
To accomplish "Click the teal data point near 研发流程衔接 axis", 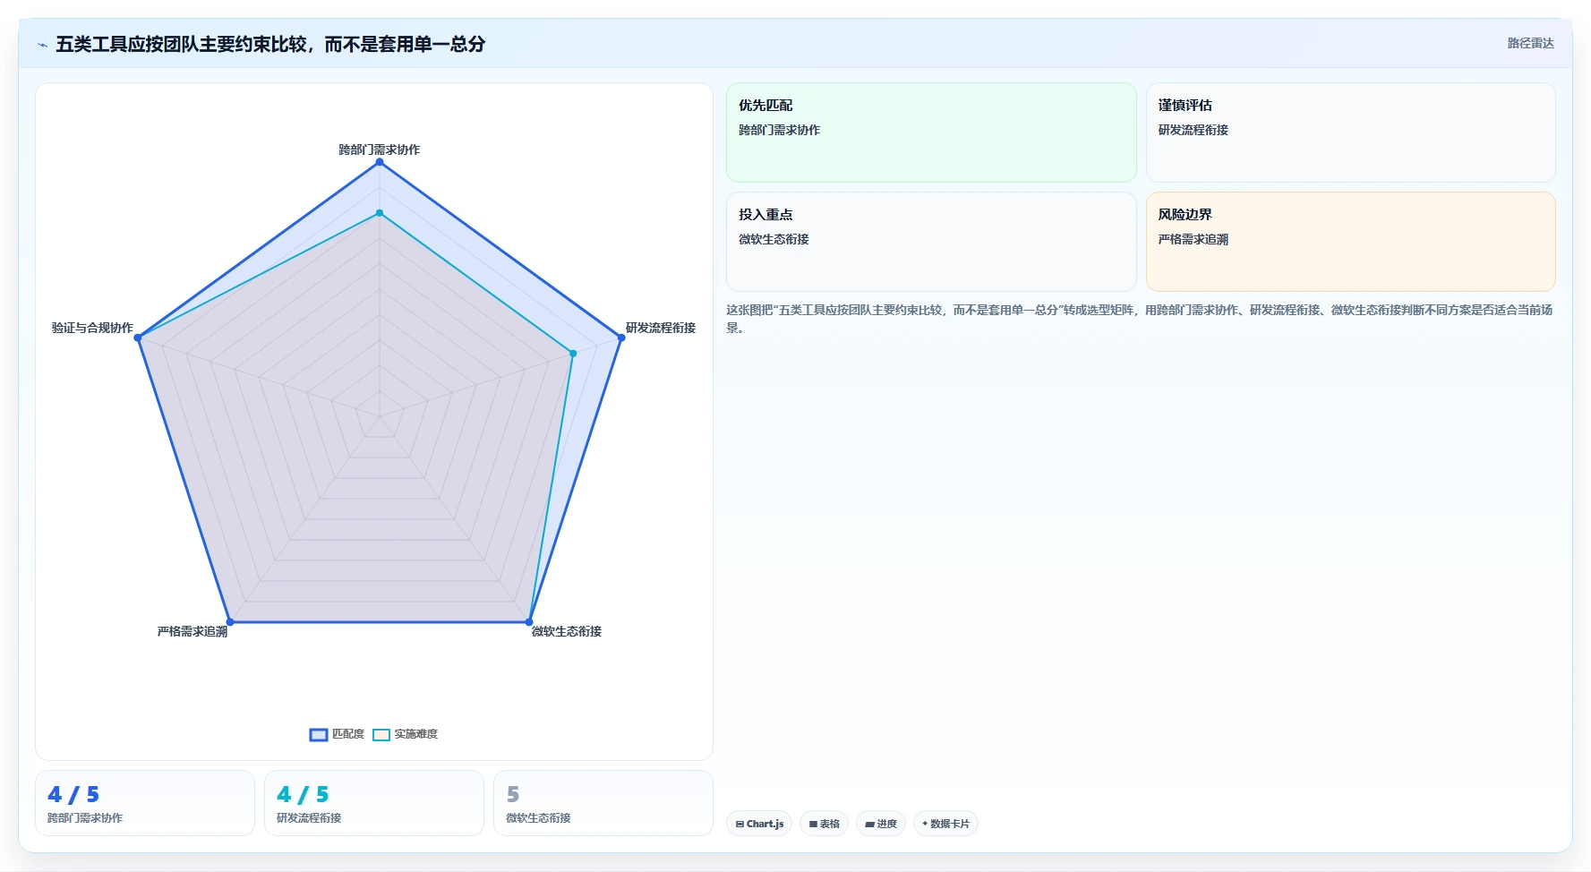I will 573,354.
